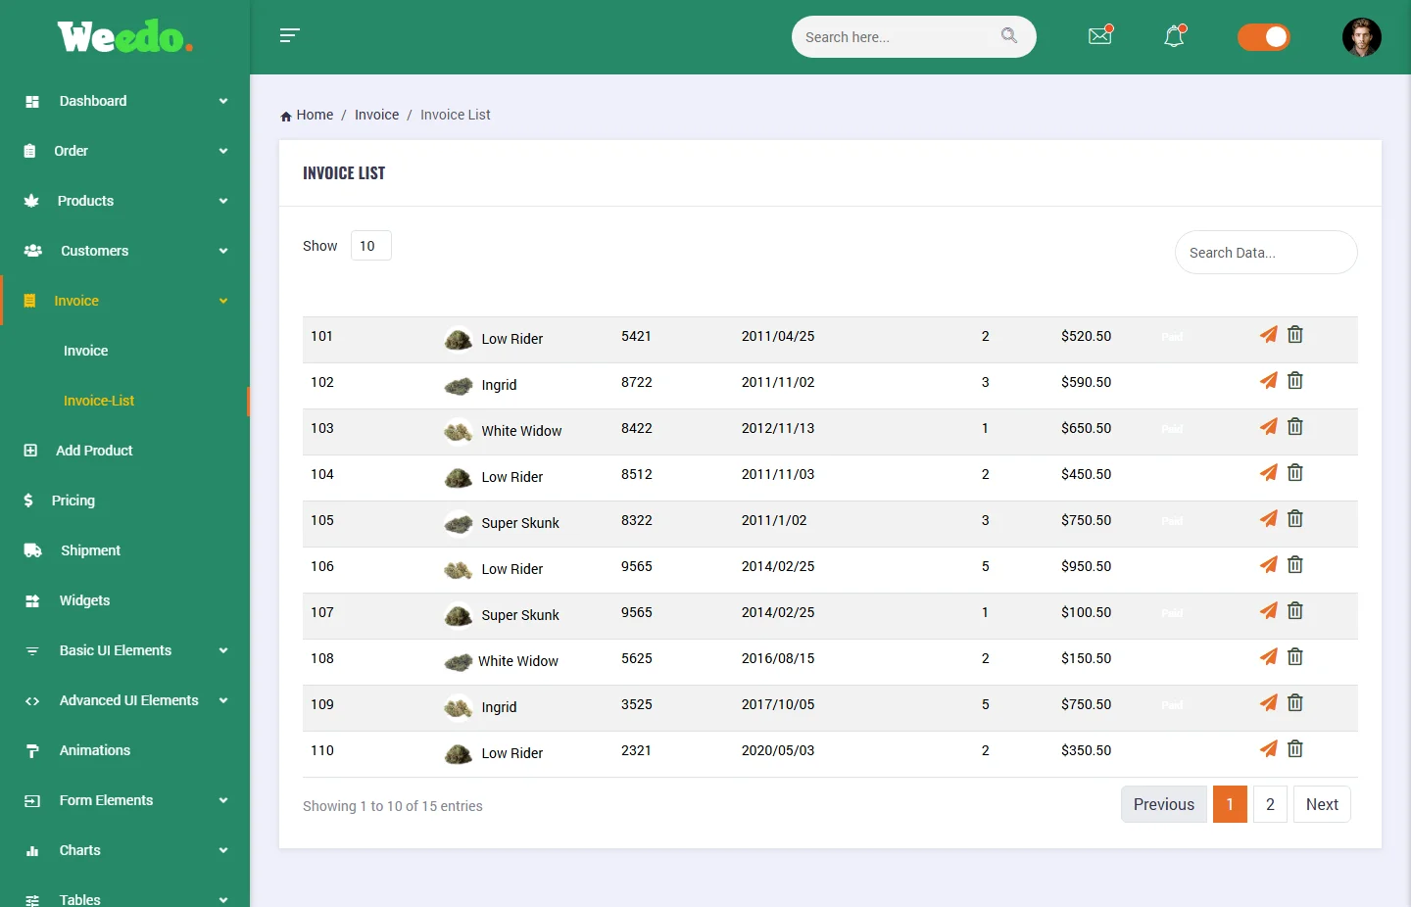Image resolution: width=1411 pixels, height=907 pixels.
Task: Switch the orange header toggle off
Action: click(1263, 36)
